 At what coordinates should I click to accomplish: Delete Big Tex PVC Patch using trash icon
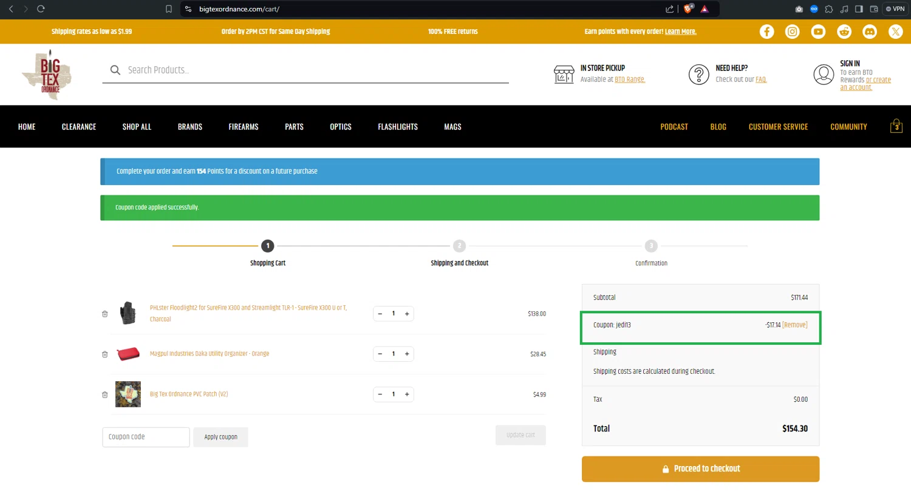[105, 394]
